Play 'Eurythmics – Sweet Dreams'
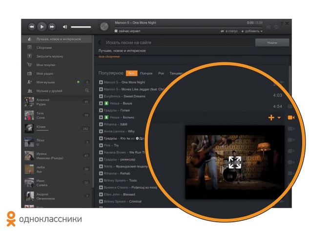 click(101, 96)
